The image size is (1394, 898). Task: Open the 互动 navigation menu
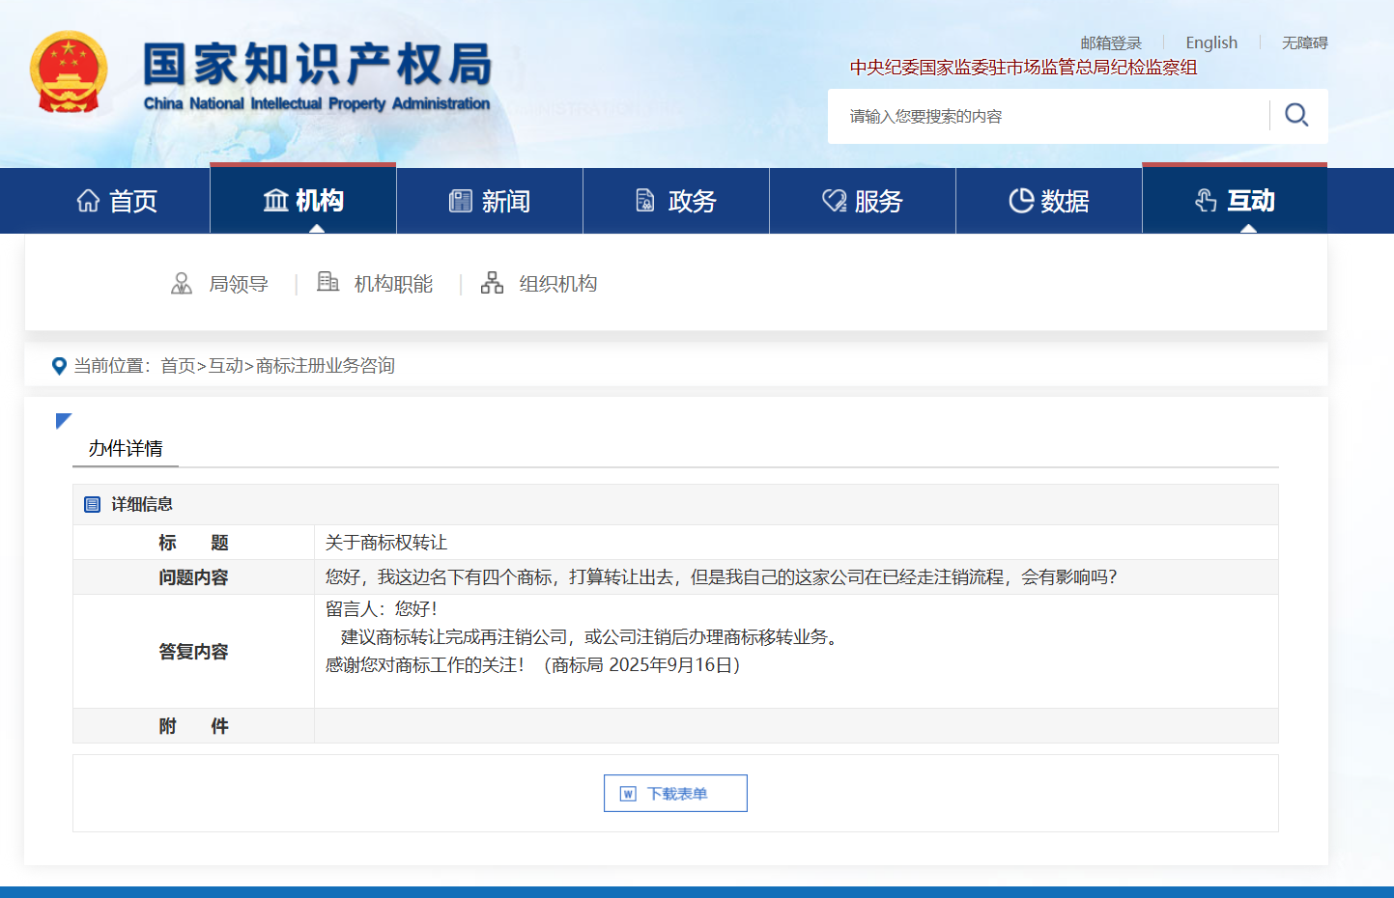(x=1235, y=200)
